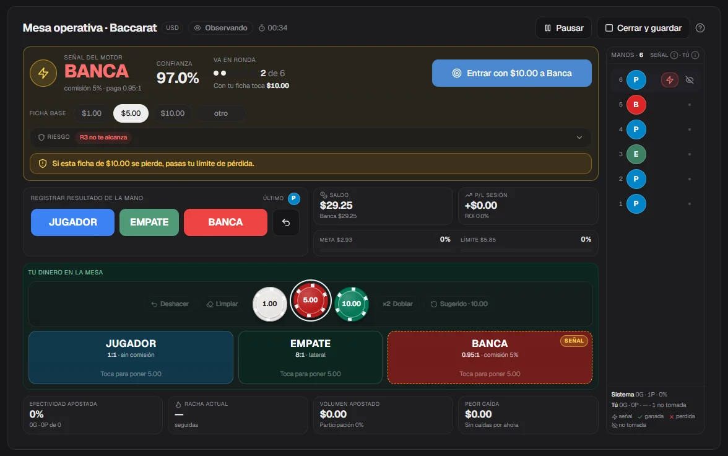This screenshot has height=456, width=728.
Task: Apply the 'Sugerido · 10.00' bet
Action: 459,304
